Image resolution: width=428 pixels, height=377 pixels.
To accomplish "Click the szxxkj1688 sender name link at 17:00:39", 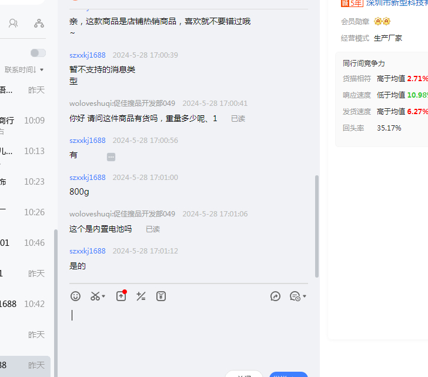I will click(88, 55).
